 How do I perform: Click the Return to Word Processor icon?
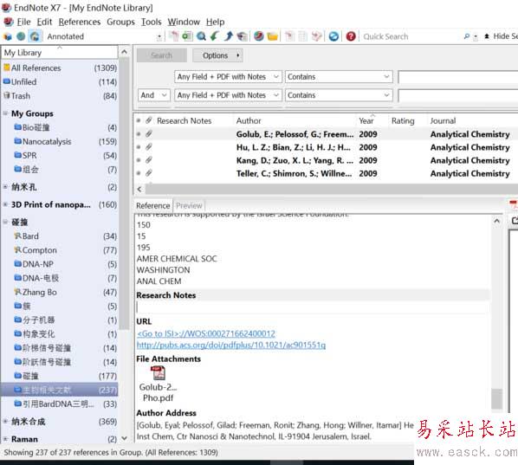click(316, 36)
